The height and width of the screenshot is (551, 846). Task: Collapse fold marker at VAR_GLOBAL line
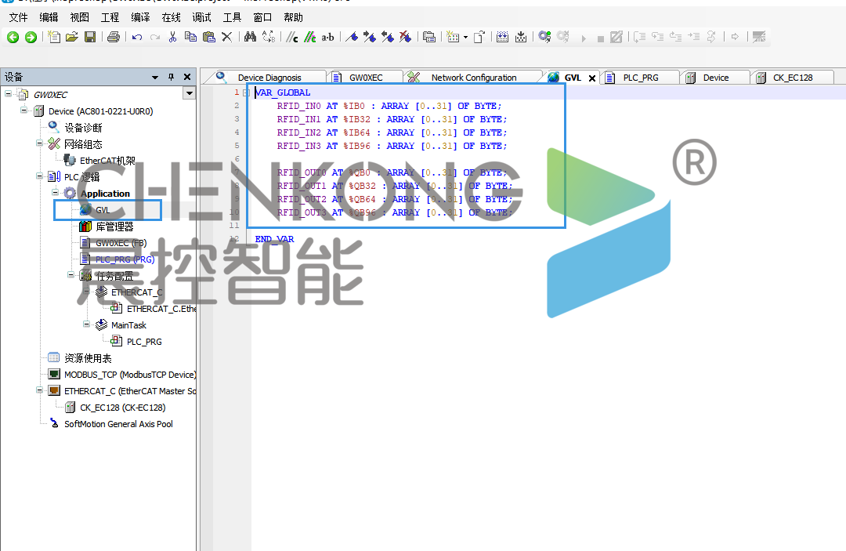(x=246, y=93)
